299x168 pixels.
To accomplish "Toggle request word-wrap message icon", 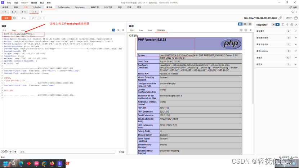I will [113, 30].
